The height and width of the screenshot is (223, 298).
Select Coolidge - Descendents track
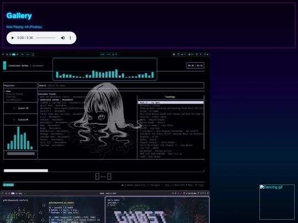[52, 145]
